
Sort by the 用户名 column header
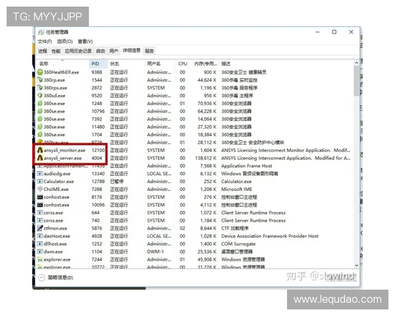click(x=159, y=64)
